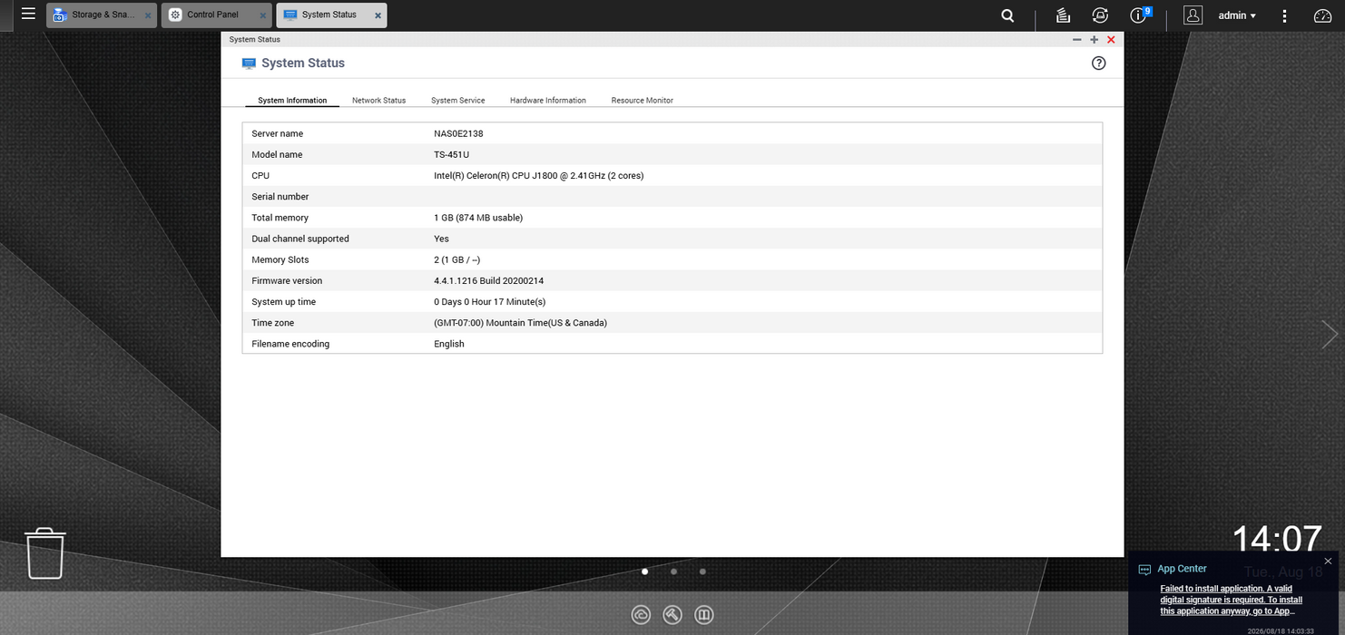The image size is (1345, 635).
Task: Click the Serial number label
Action: [x=280, y=196]
